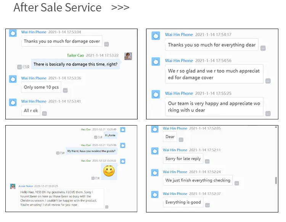Click the small icon next to "All r ok"
The height and width of the screenshot is (222, 286).
[45, 113]
